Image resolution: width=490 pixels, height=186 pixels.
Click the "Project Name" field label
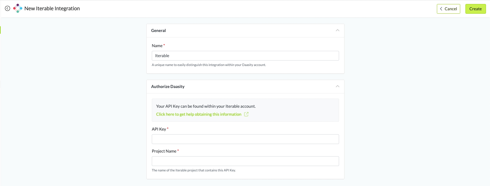pyautogui.click(x=164, y=151)
